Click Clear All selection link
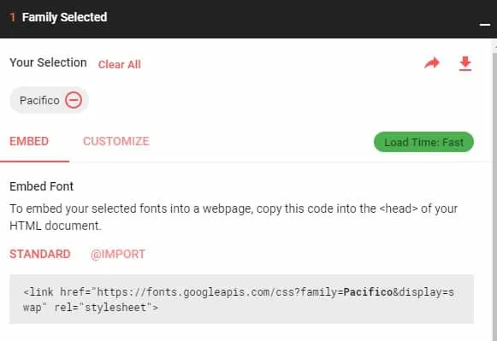This screenshot has height=341, width=497. coord(120,65)
